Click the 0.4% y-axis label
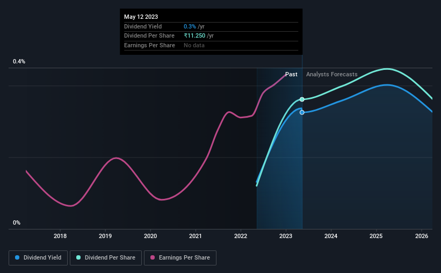Image resolution: width=441 pixels, height=273 pixels. [x=19, y=61]
